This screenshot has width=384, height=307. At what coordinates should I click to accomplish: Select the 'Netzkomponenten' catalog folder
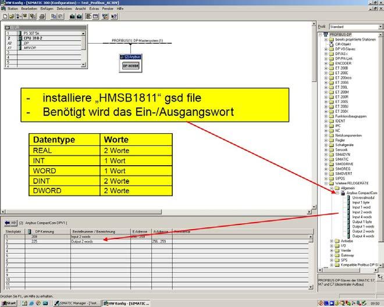(349, 135)
